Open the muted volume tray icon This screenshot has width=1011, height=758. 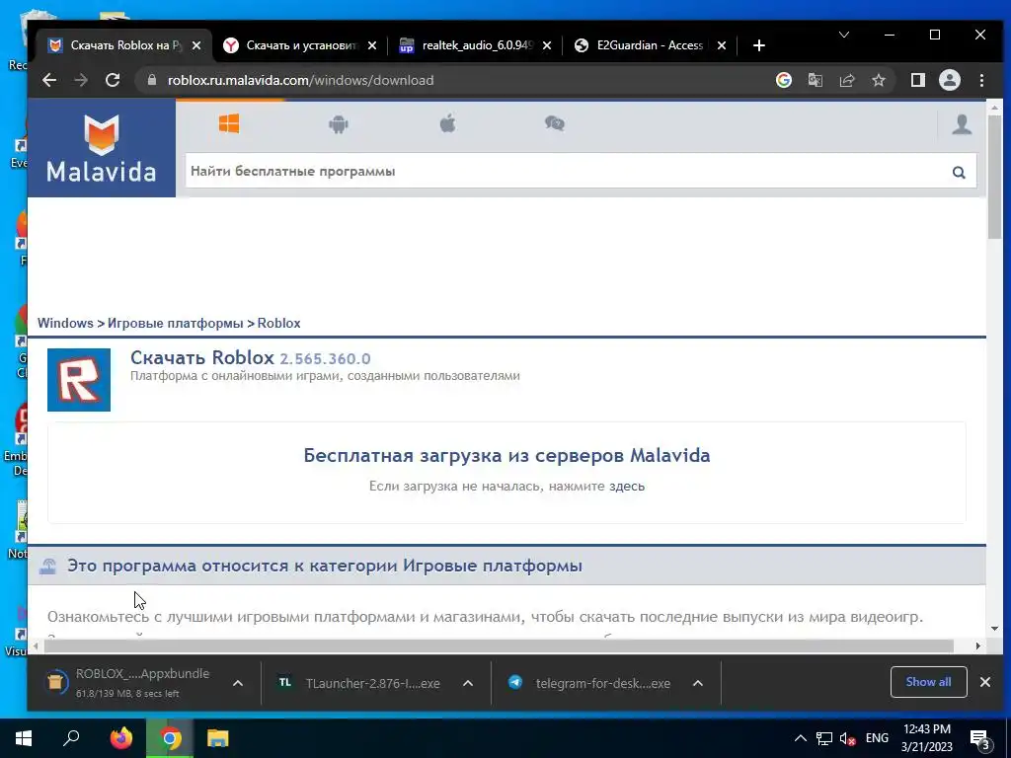click(847, 738)
